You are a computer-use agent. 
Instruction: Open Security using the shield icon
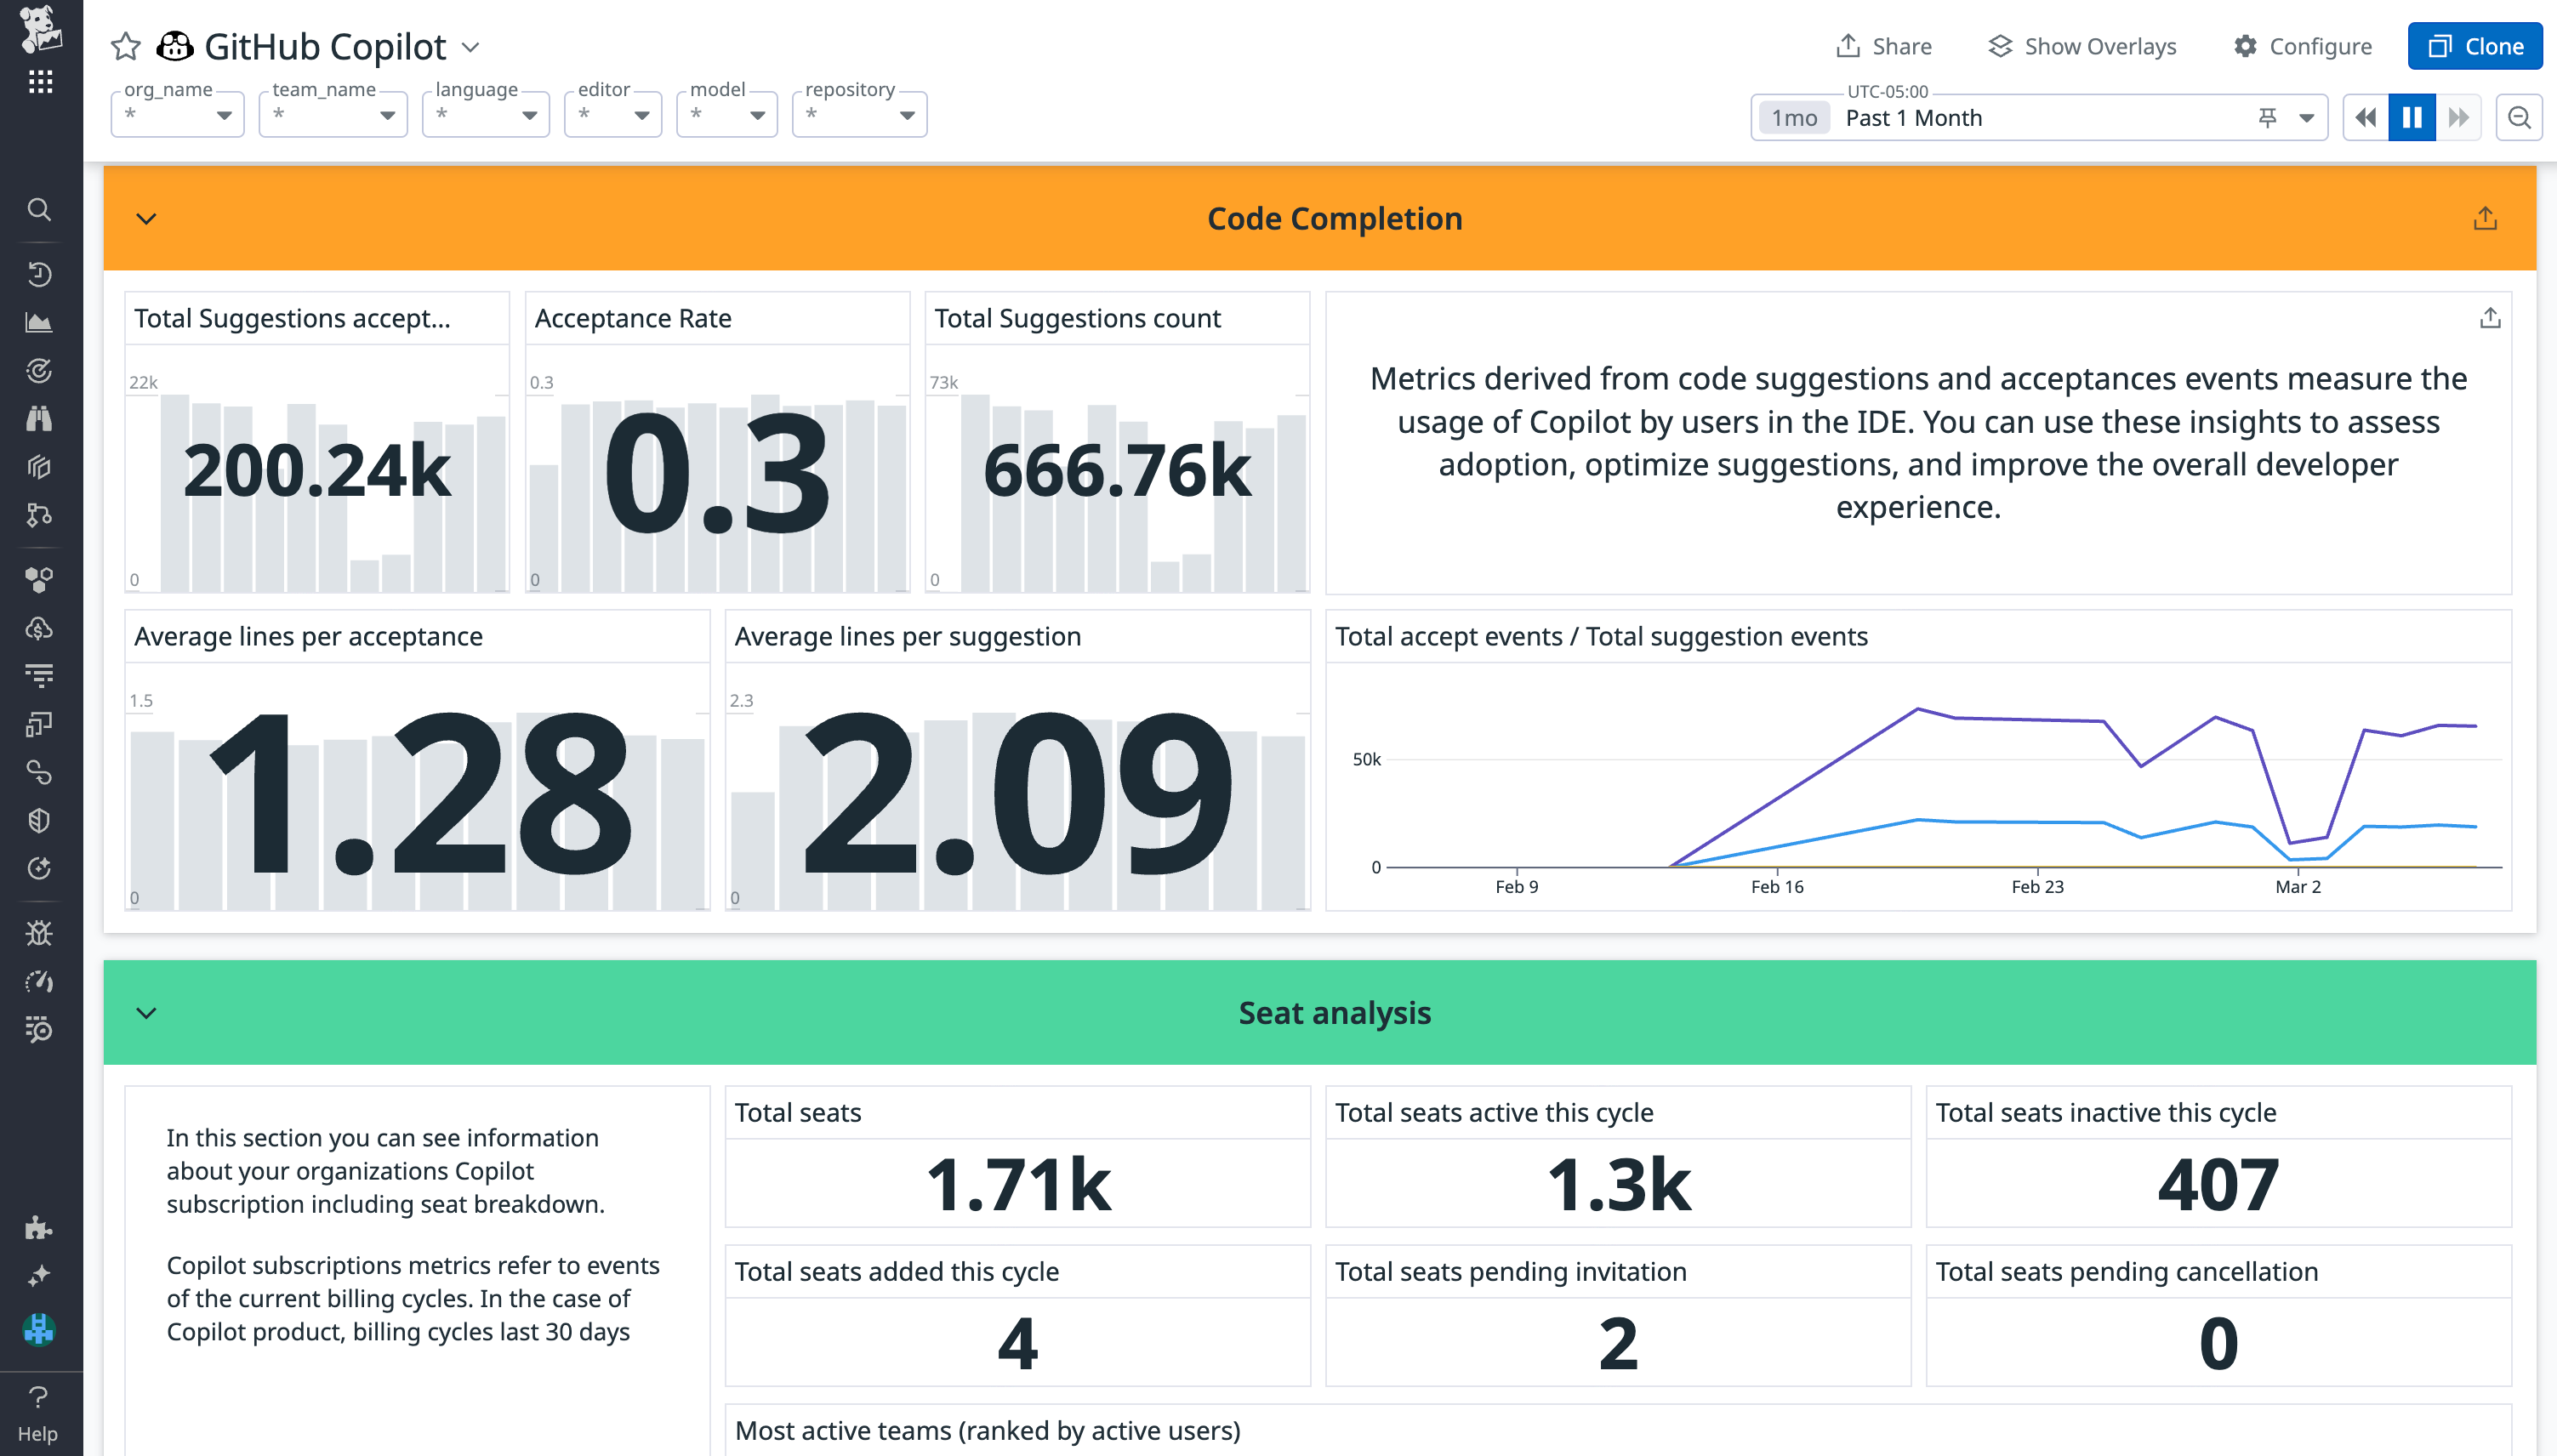point(40,820)
